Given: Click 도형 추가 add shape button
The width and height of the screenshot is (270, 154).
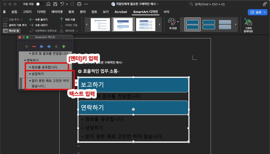Looking at the screenshot, I should [x=11, y=19].
